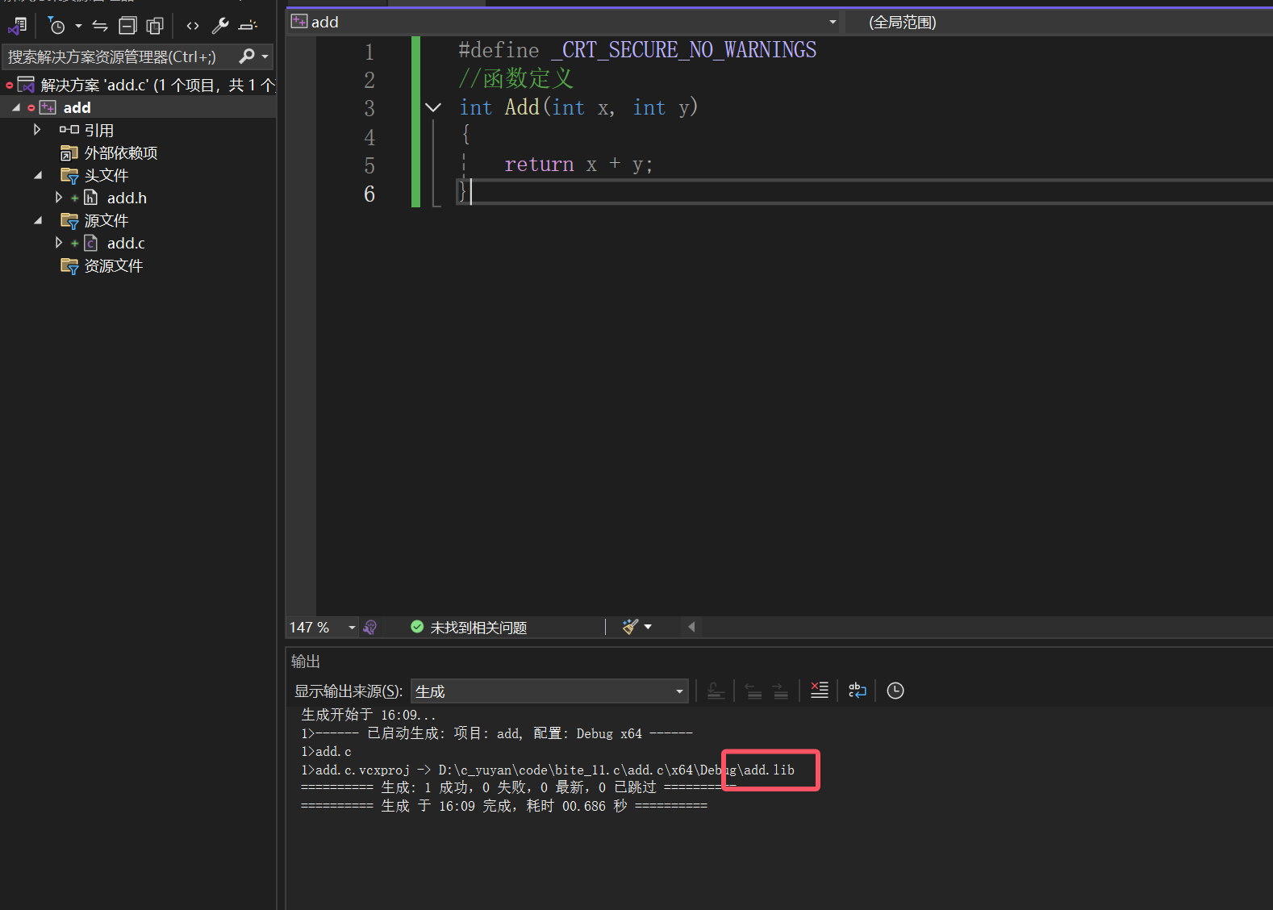
Task: Collapse the add project node
Action: (x=16, y=107)
